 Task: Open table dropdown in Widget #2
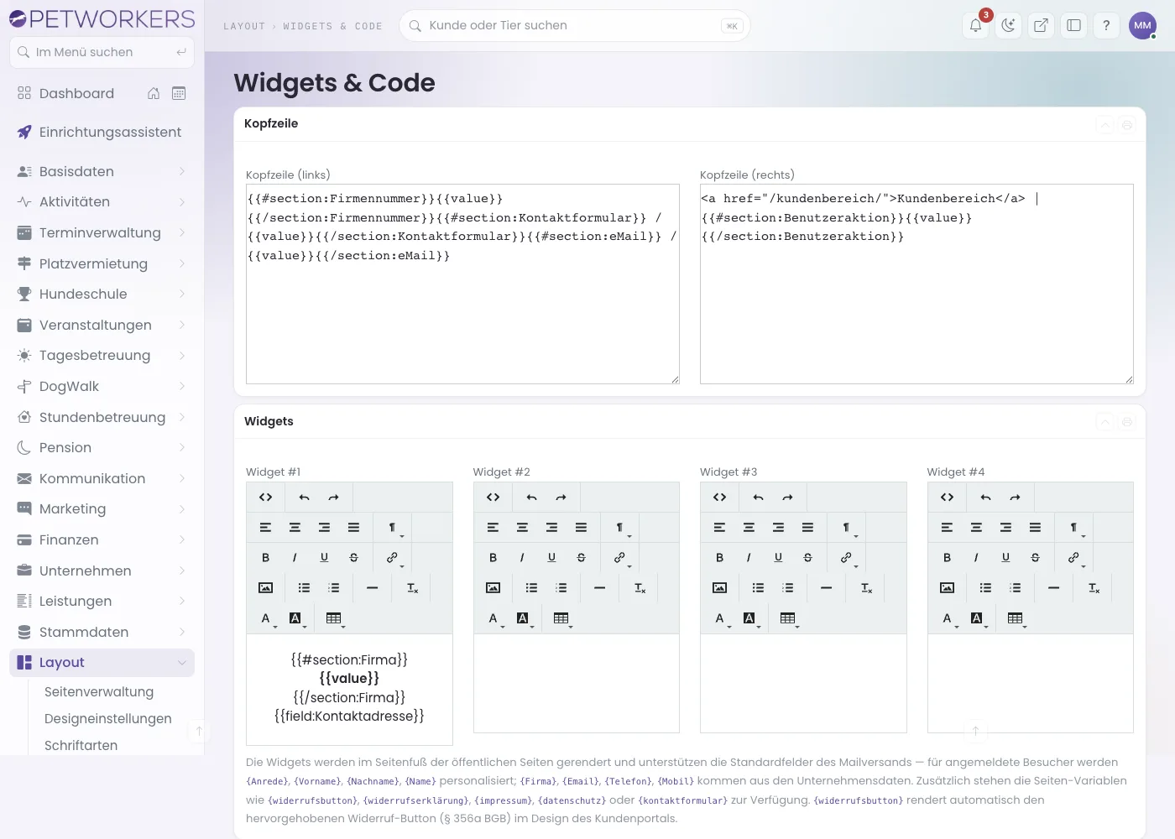[x=562, y=618]
